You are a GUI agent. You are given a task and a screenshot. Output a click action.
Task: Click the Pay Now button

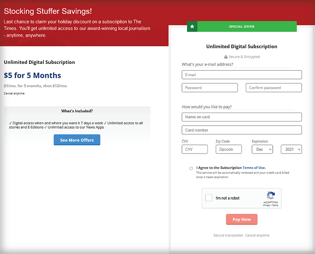pyautogui.click(x=241, y=219)
